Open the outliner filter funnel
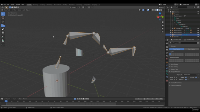 coord(194,7)
